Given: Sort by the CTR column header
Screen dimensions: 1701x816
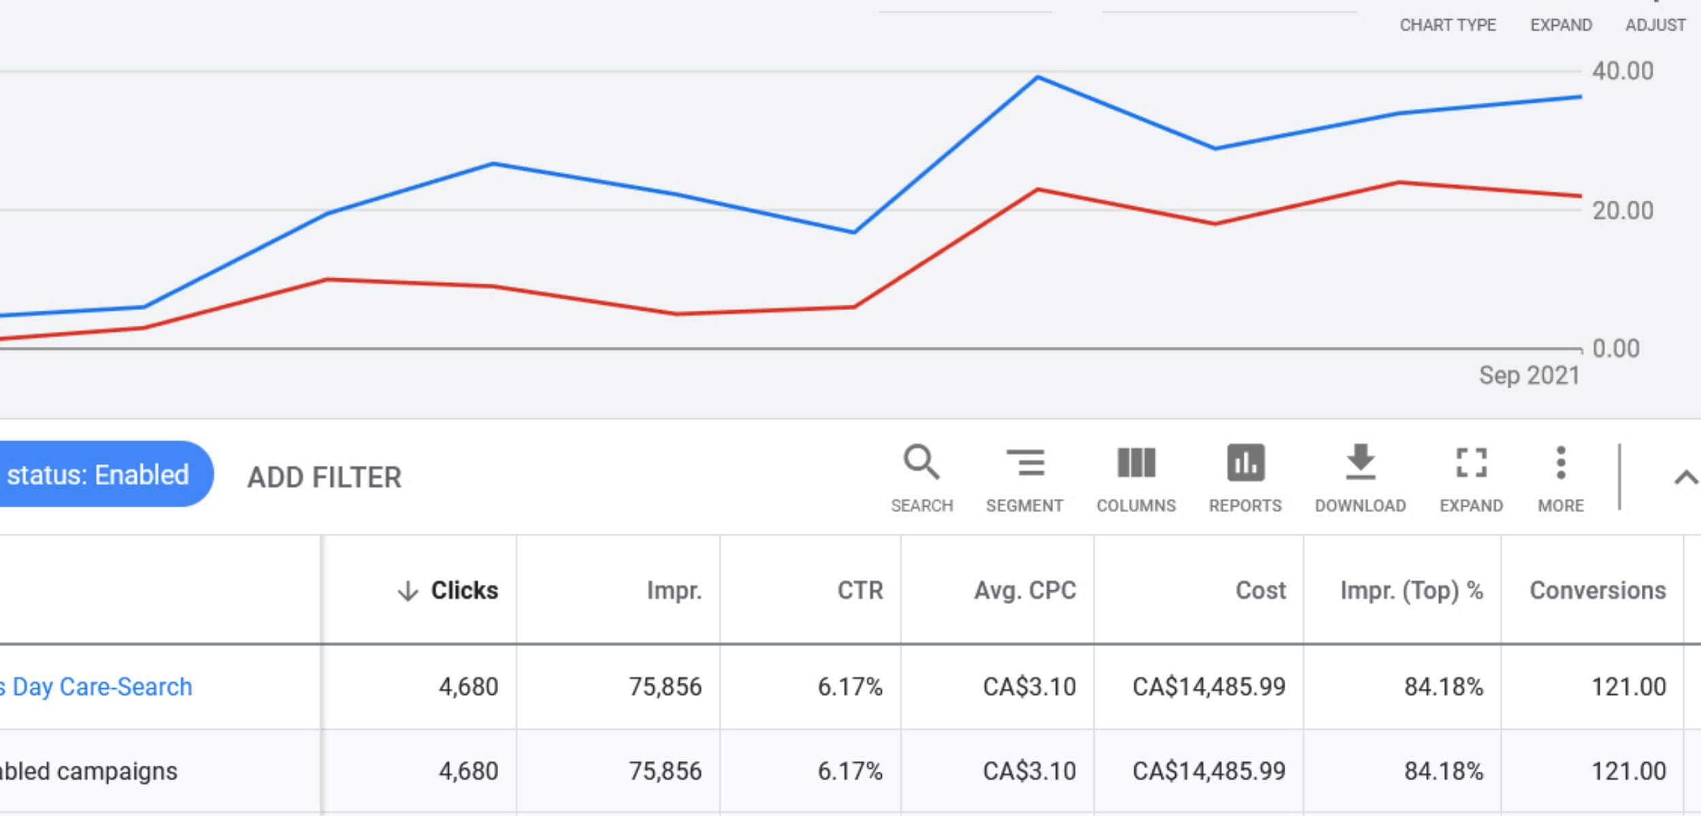Looking at the screenshot, I should [859, 590].
